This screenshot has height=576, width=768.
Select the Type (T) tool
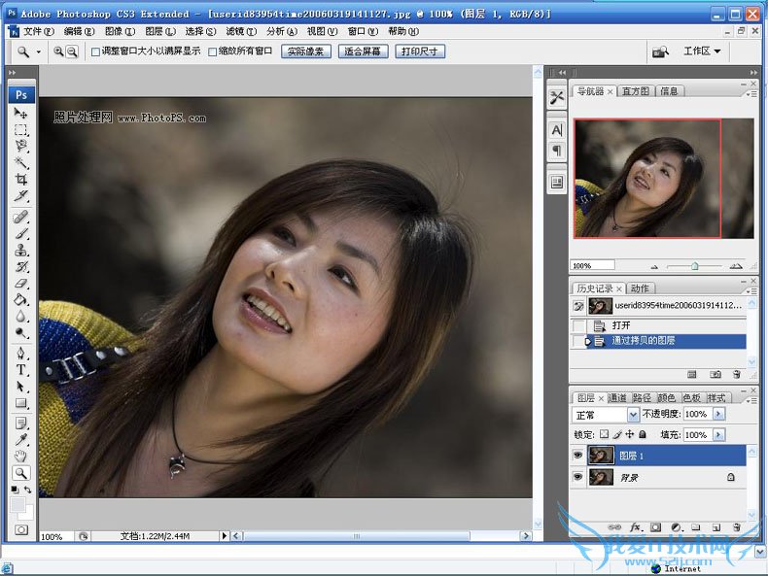point(21,370)
